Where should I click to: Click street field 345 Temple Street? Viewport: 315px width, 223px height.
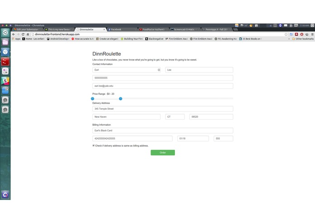[x=163, y=109]
